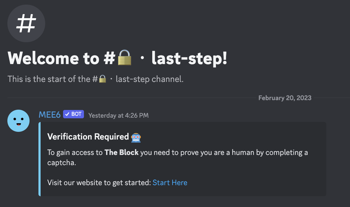This screenshot has width=350, height=207.
Task: Click the start of the channel subtitle text
Action: coord(95,79)
